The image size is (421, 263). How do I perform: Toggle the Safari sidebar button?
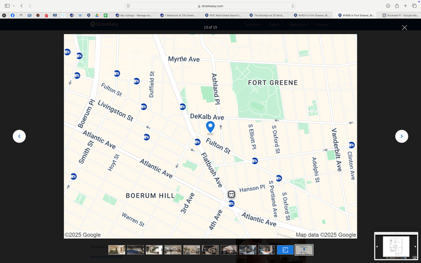coord(7,6)
